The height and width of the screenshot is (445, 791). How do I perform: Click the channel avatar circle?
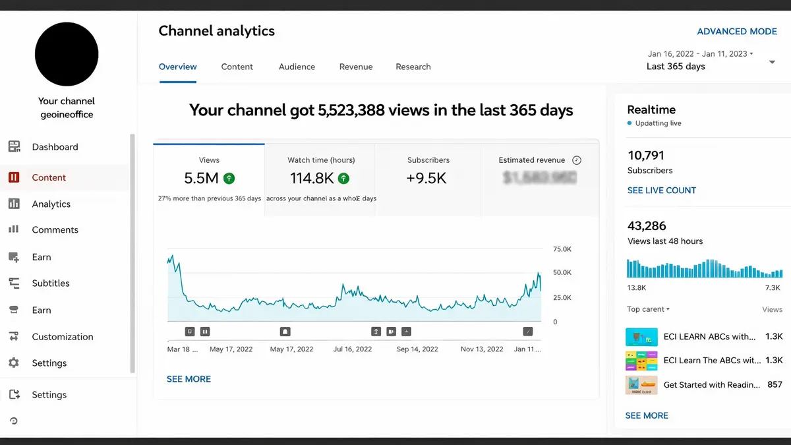pyautogui.click(x=67, y=54)
